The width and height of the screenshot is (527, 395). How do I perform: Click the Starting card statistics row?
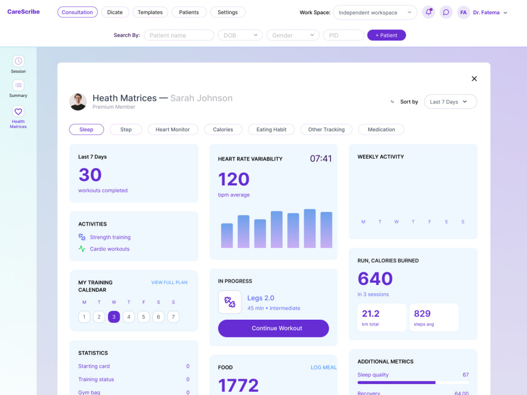coord(134,366)
